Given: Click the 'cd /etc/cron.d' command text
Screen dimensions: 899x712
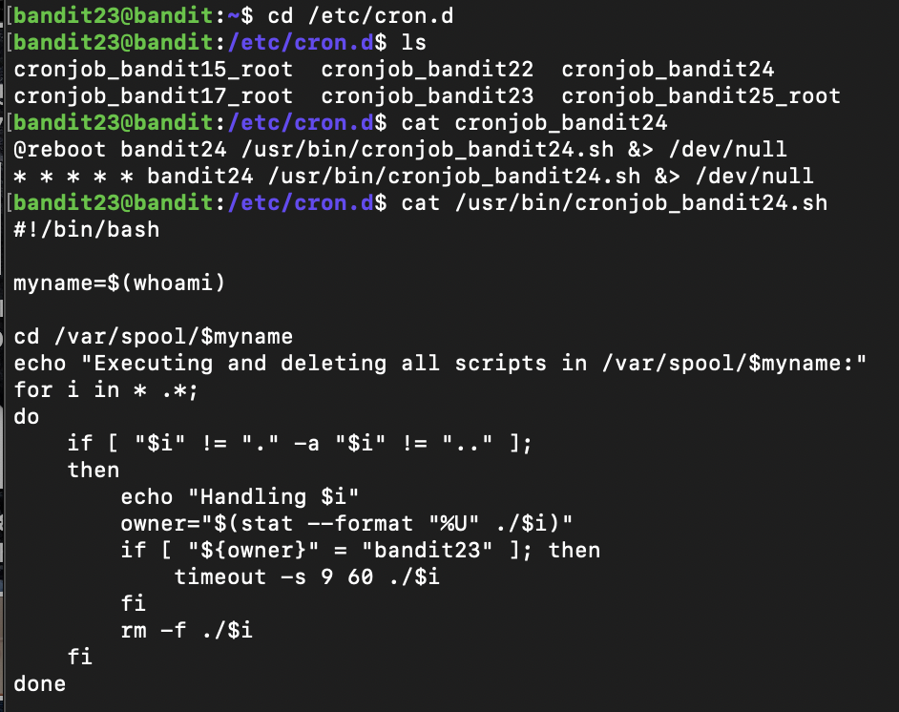Looking at the screenshot, I should click(x=361, y=16).
